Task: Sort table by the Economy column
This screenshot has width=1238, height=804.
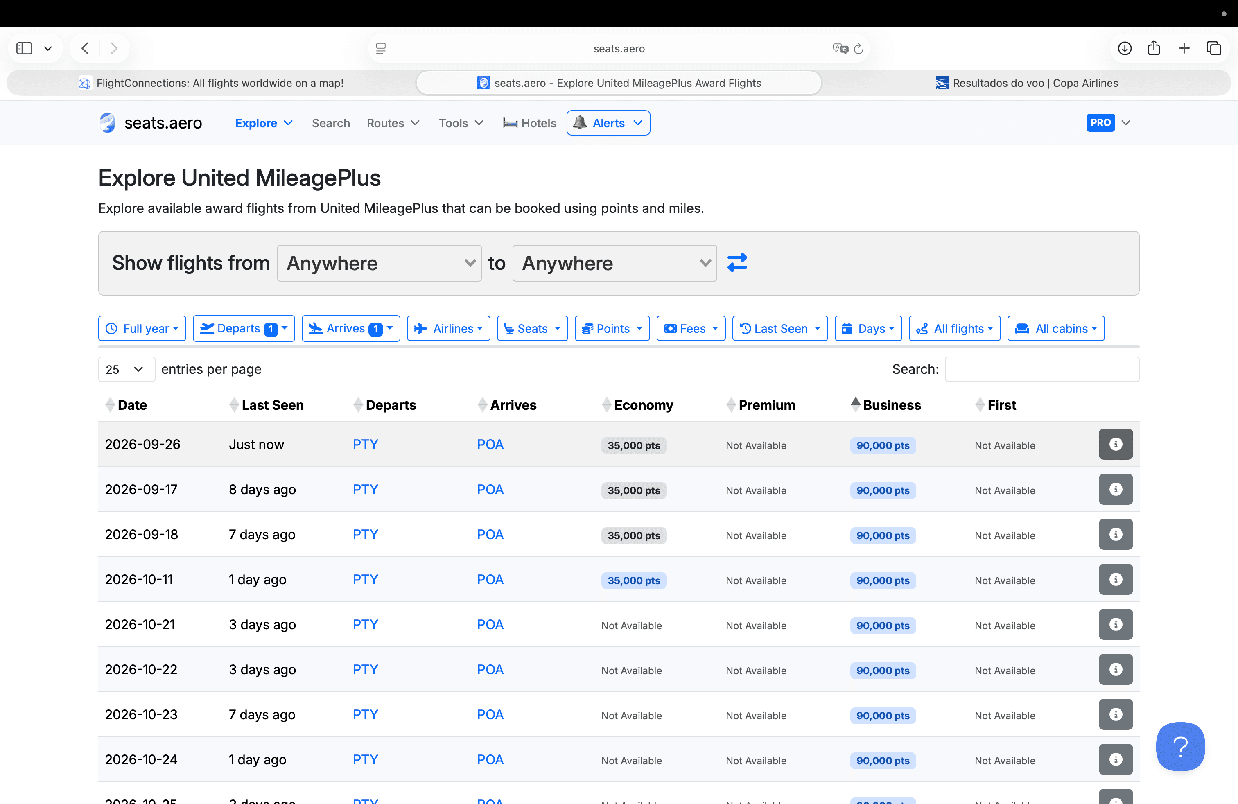Action: [637, 404]
